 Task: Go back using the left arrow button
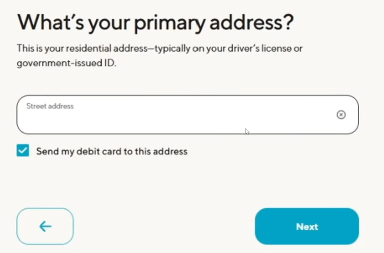pos(45,226)
